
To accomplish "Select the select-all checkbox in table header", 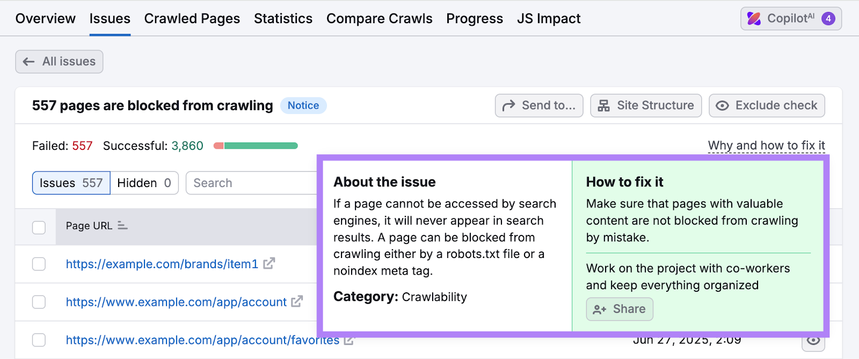I will 38,227.
